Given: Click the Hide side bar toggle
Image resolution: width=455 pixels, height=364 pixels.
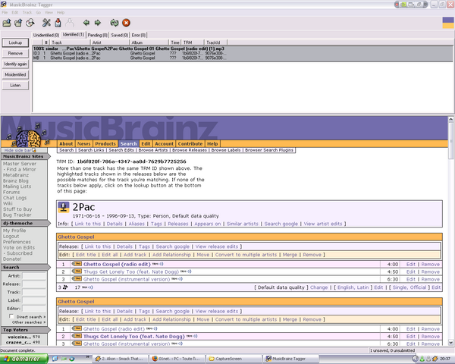Looking at the screenshot, I should tap(20, 150).
